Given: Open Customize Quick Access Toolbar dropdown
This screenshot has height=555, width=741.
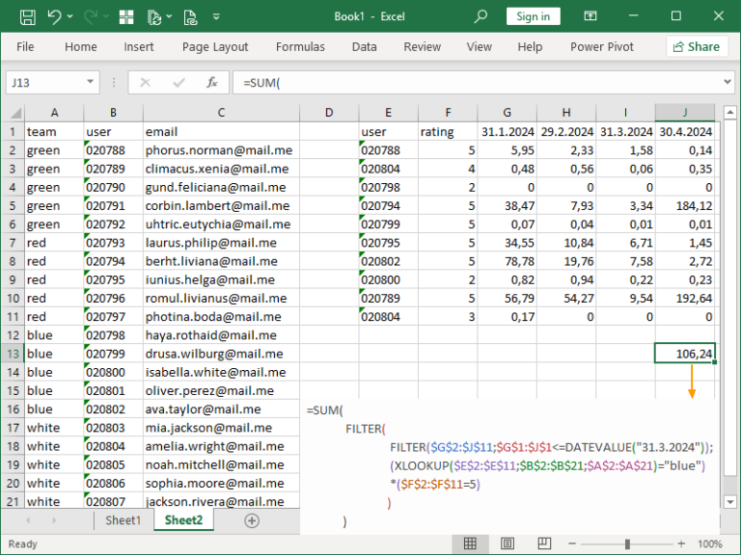Looking at the screenshot, I should 216,17.
